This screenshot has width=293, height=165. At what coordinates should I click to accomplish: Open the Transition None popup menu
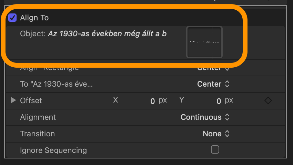[x=216, y=134]
